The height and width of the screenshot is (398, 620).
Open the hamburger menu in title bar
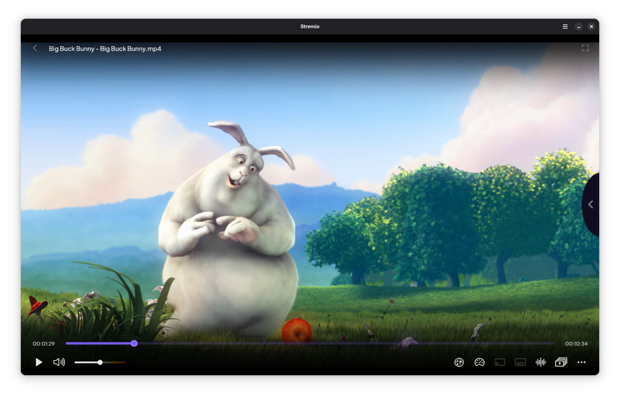[x=565, y=26]
